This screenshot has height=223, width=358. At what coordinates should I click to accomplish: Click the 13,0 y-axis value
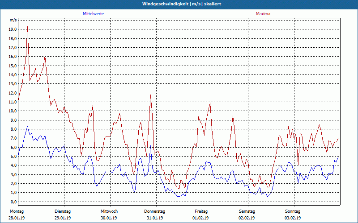click(13, 84)
